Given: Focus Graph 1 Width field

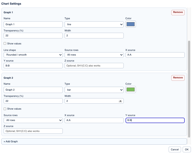Looking at the screenshot, I should click(x=94, y=36).
